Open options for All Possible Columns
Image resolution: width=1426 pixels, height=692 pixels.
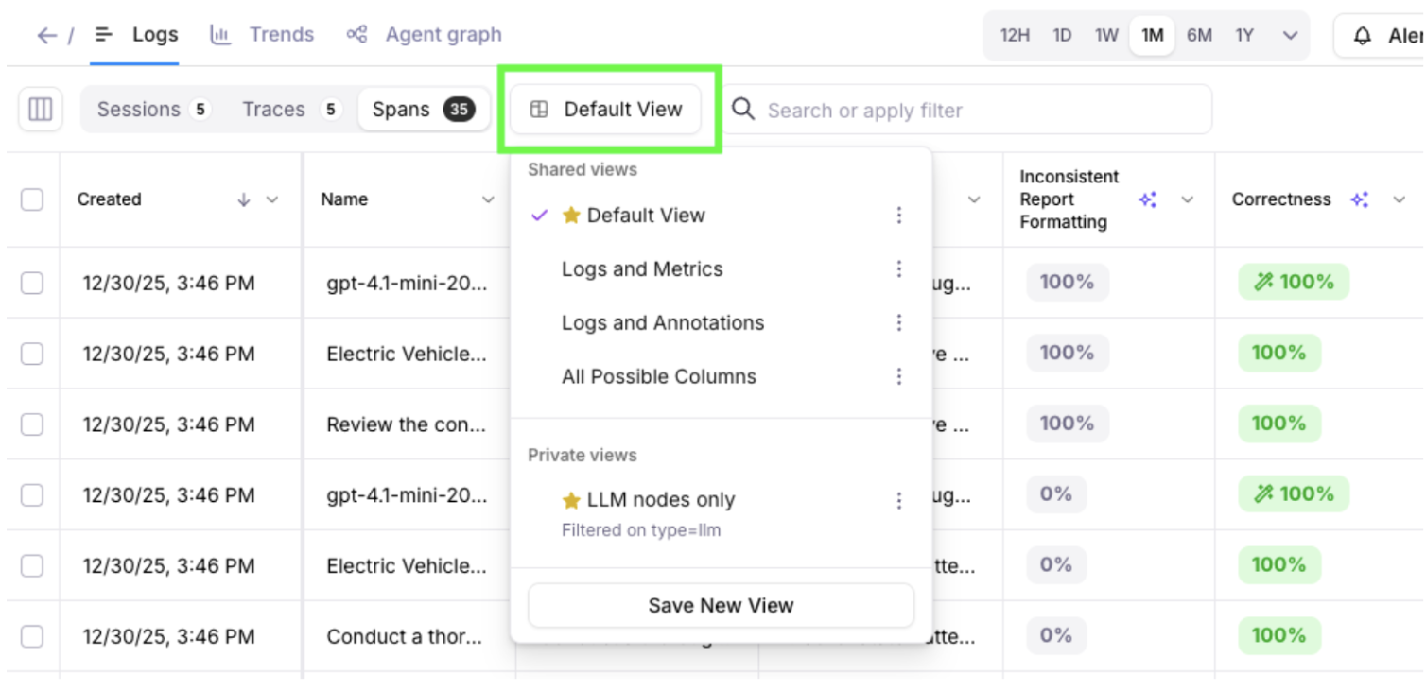899,377
